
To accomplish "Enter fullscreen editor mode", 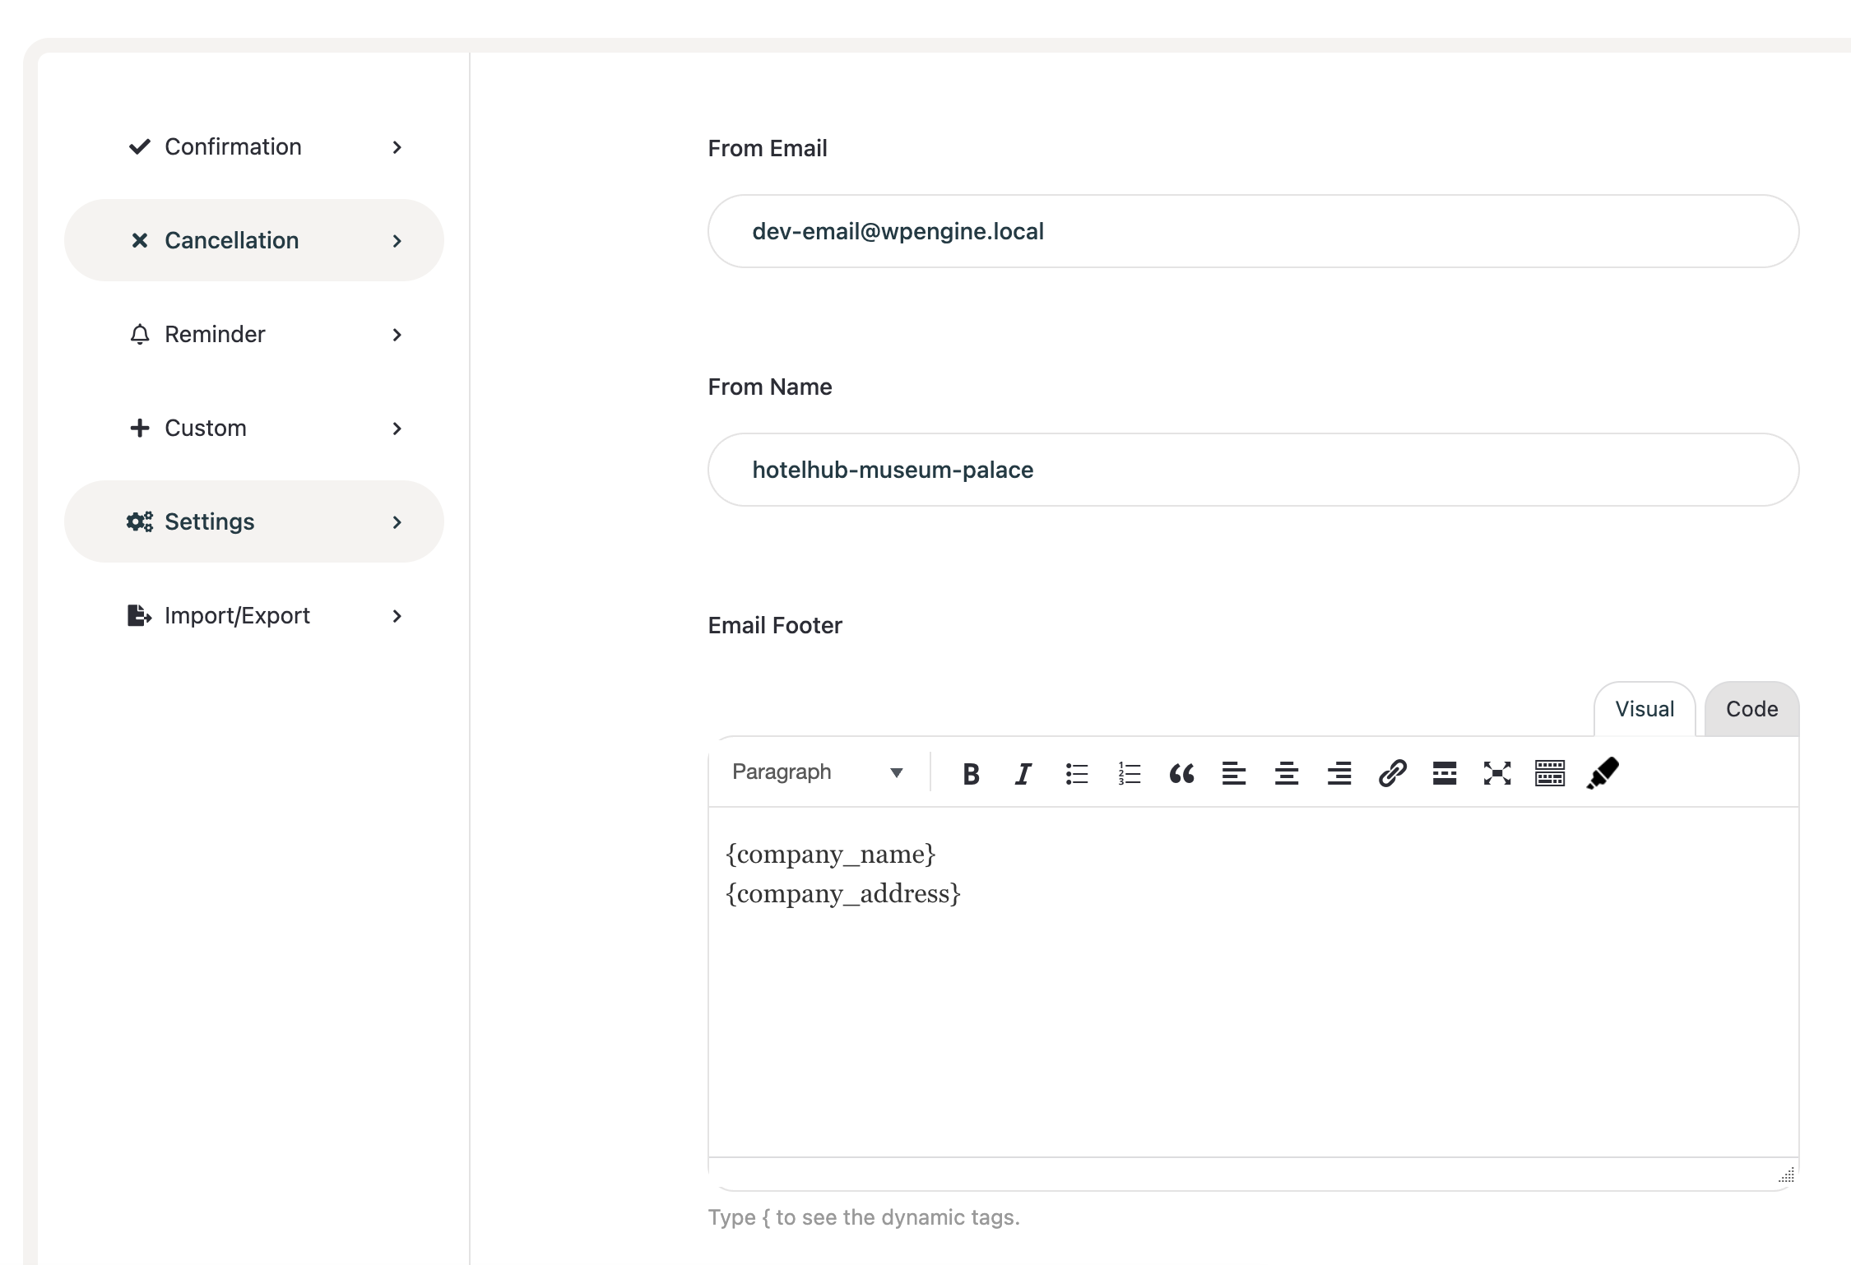I will pyautogui.click(x=1497, y=773).
